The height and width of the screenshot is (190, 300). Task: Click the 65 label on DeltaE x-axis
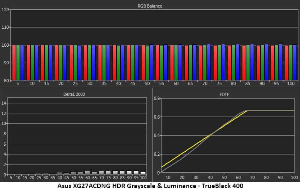(x=94, y=178)
